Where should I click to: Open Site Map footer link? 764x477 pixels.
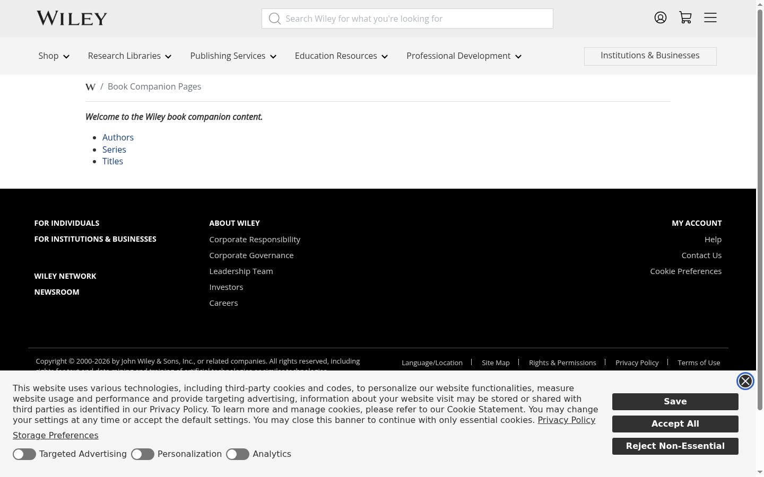coord(496,363)
